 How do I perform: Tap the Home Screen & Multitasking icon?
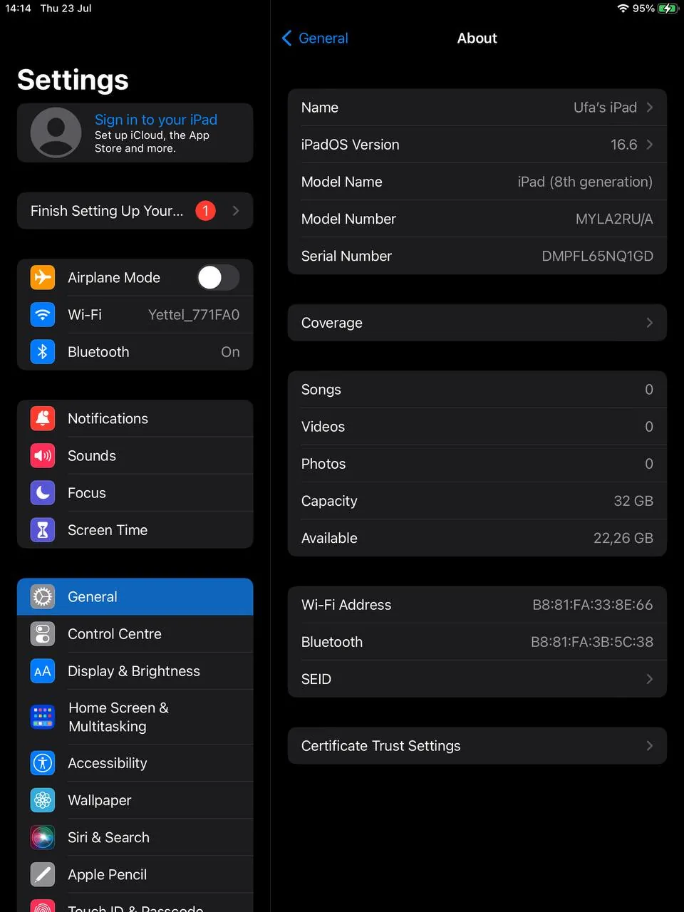click(x=43, y=717)
